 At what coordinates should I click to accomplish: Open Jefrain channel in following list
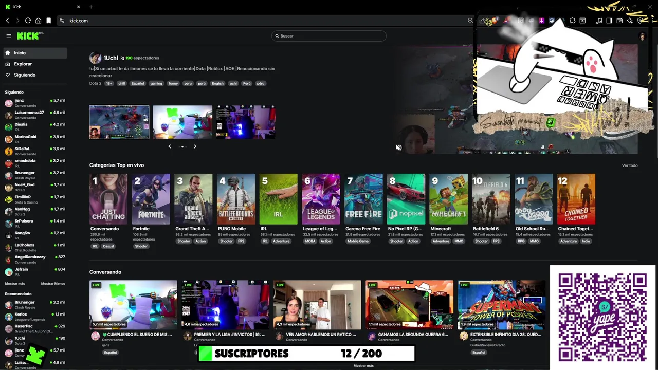34,272
